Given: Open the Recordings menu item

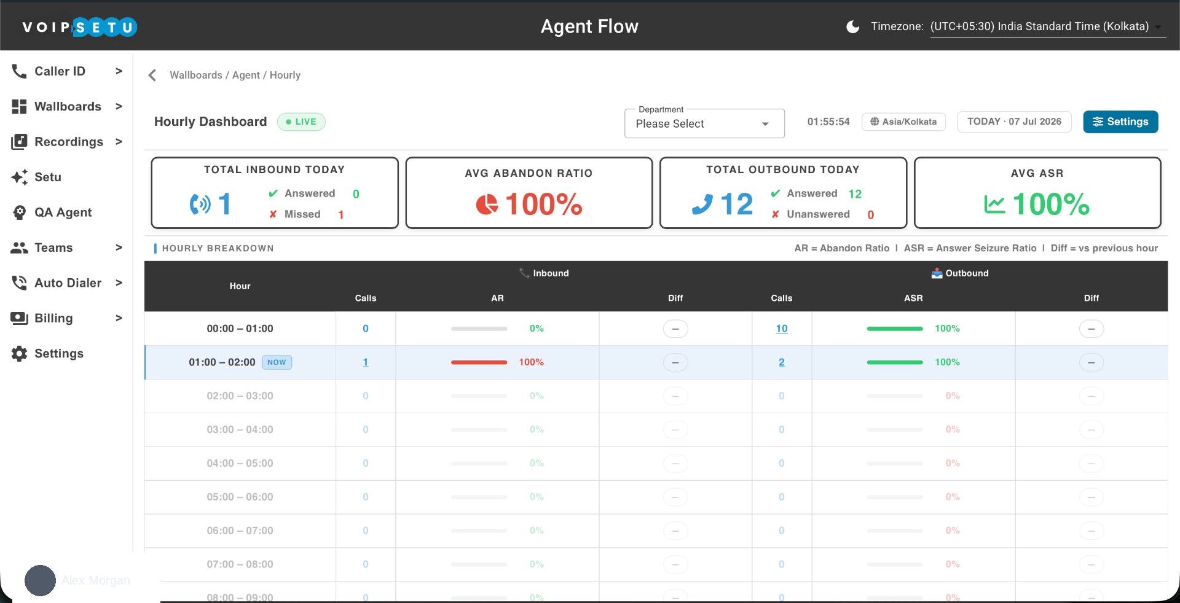Looking at the screenshot, I should click(x=66, y=142).
